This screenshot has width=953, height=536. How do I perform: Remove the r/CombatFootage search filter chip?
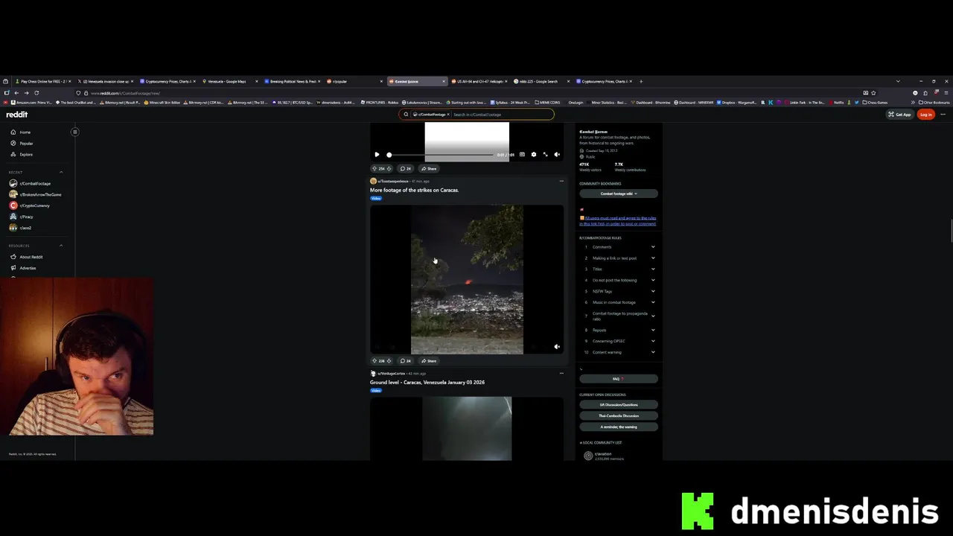point(448,115)
